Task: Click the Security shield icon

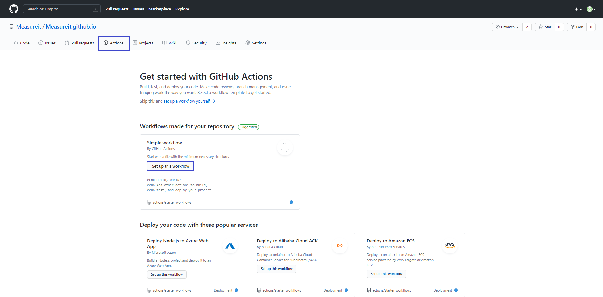Action: click(x=188, y=43)
